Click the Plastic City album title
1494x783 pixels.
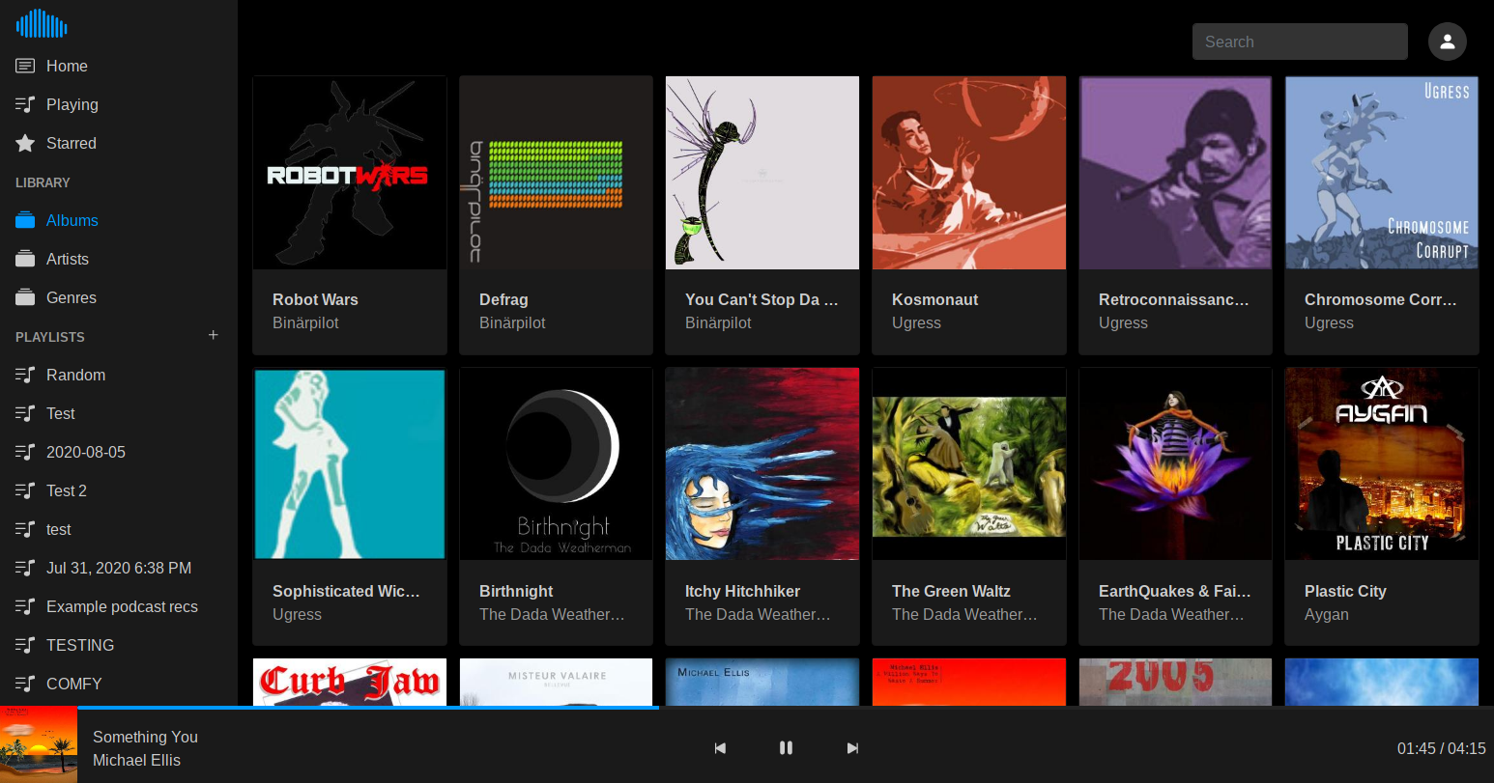pyautogui.click(x=1345, y=591)
